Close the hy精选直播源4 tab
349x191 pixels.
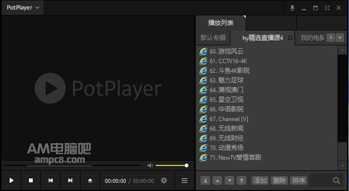pyautogui.click(x=290, y=38)
